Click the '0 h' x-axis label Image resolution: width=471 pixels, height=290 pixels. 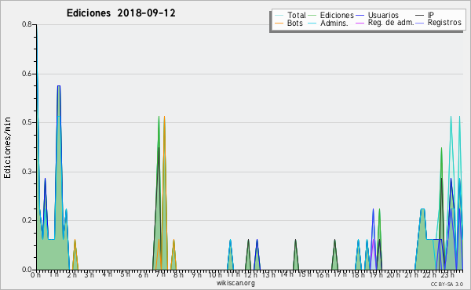(x=35, y=275)
